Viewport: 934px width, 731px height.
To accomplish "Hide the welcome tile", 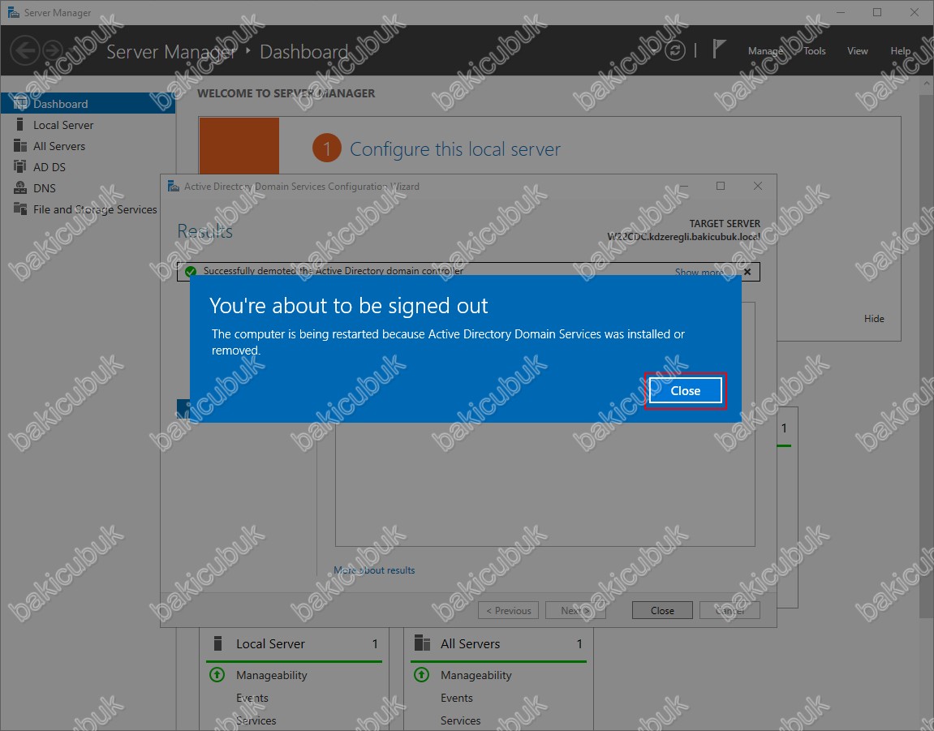I will coord(874,319).
